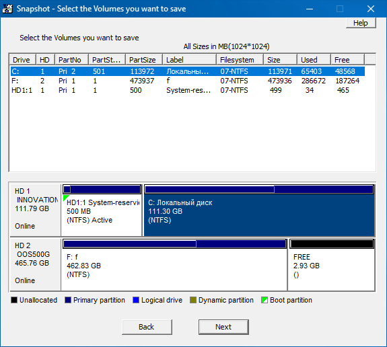
Task: Select the F: volume row
Action: pos(187,81)
